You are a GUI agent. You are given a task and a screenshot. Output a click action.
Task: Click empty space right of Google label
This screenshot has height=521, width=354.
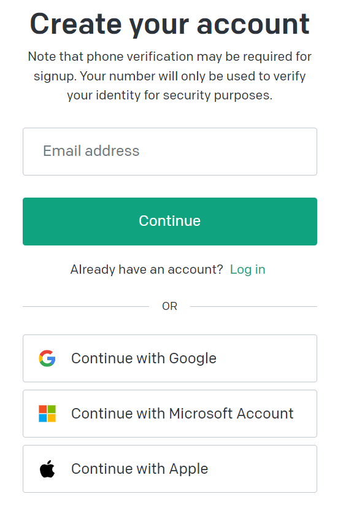point(266,358)
